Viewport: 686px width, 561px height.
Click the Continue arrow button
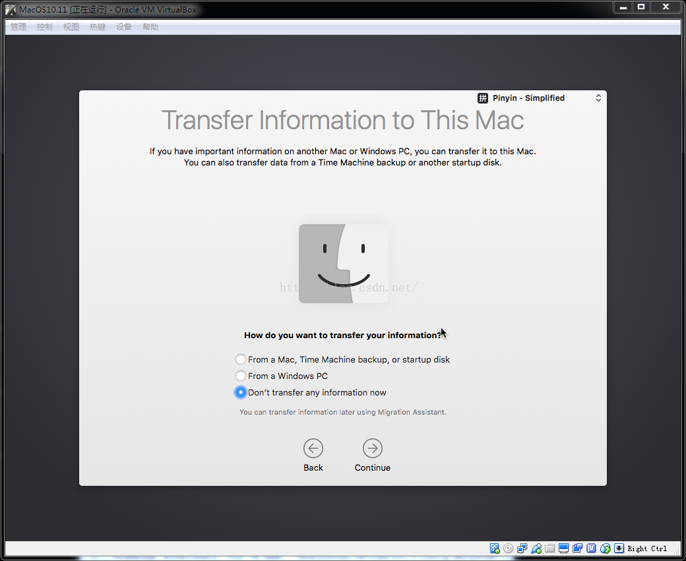[x=372, y=448]
